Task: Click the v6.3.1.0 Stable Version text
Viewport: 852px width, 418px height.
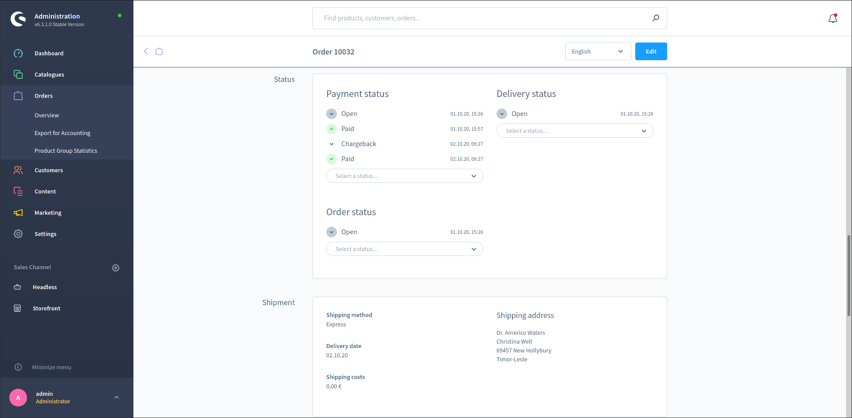Action: pyautogui.click(x=59, y=25)
